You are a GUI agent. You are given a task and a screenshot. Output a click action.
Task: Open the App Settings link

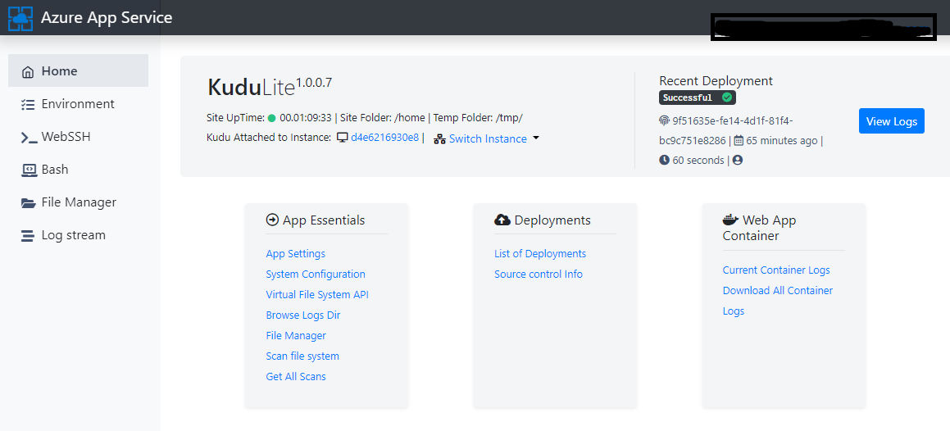pyautogui.click(x=296, y=254)
